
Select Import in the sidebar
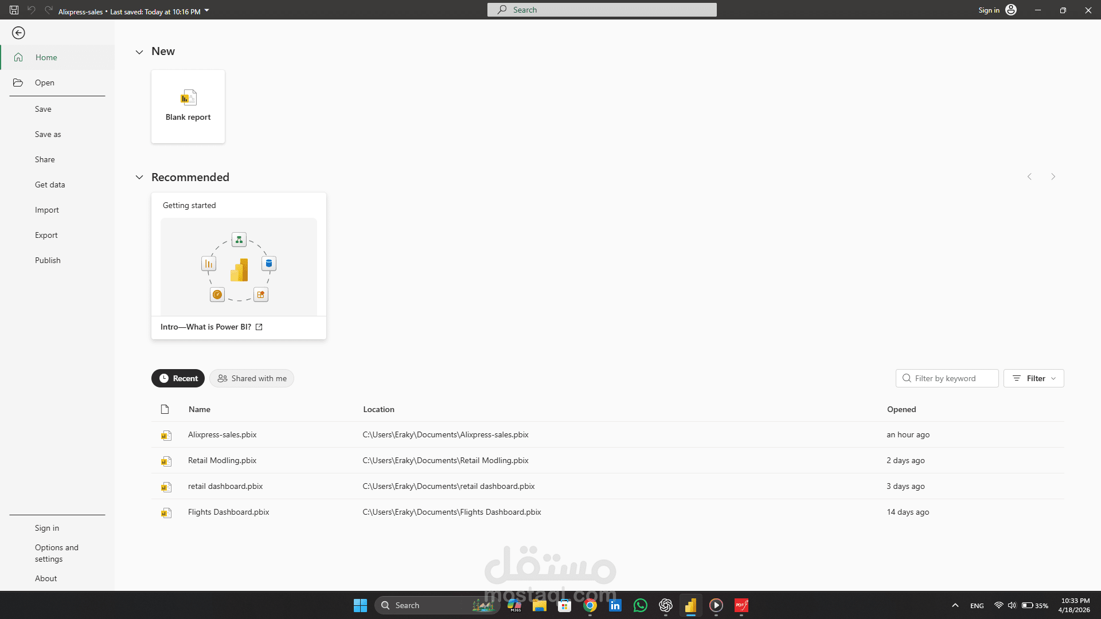pyautogui.click(x=47, y=210)
